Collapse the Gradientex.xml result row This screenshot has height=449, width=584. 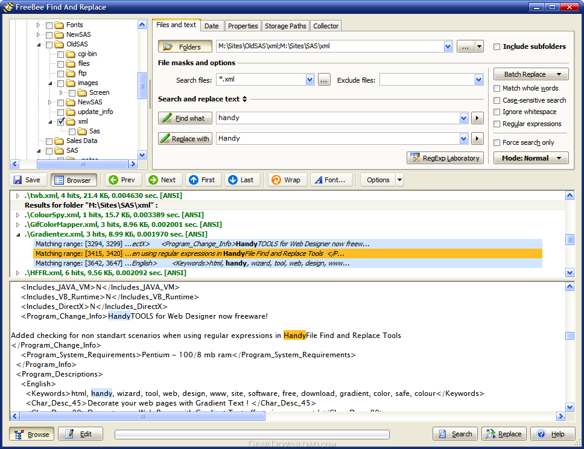click(17, 234)
